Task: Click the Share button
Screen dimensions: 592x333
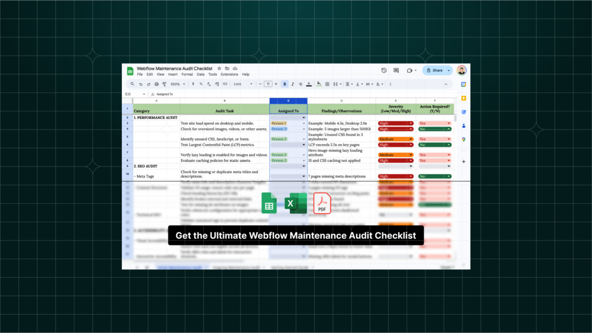Action: coord(435,71)
